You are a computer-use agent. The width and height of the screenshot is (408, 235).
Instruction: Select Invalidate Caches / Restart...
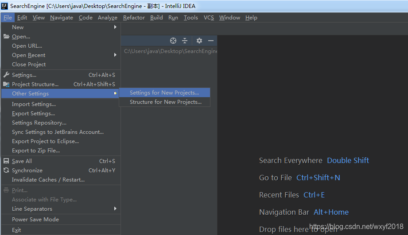point(61,180)
